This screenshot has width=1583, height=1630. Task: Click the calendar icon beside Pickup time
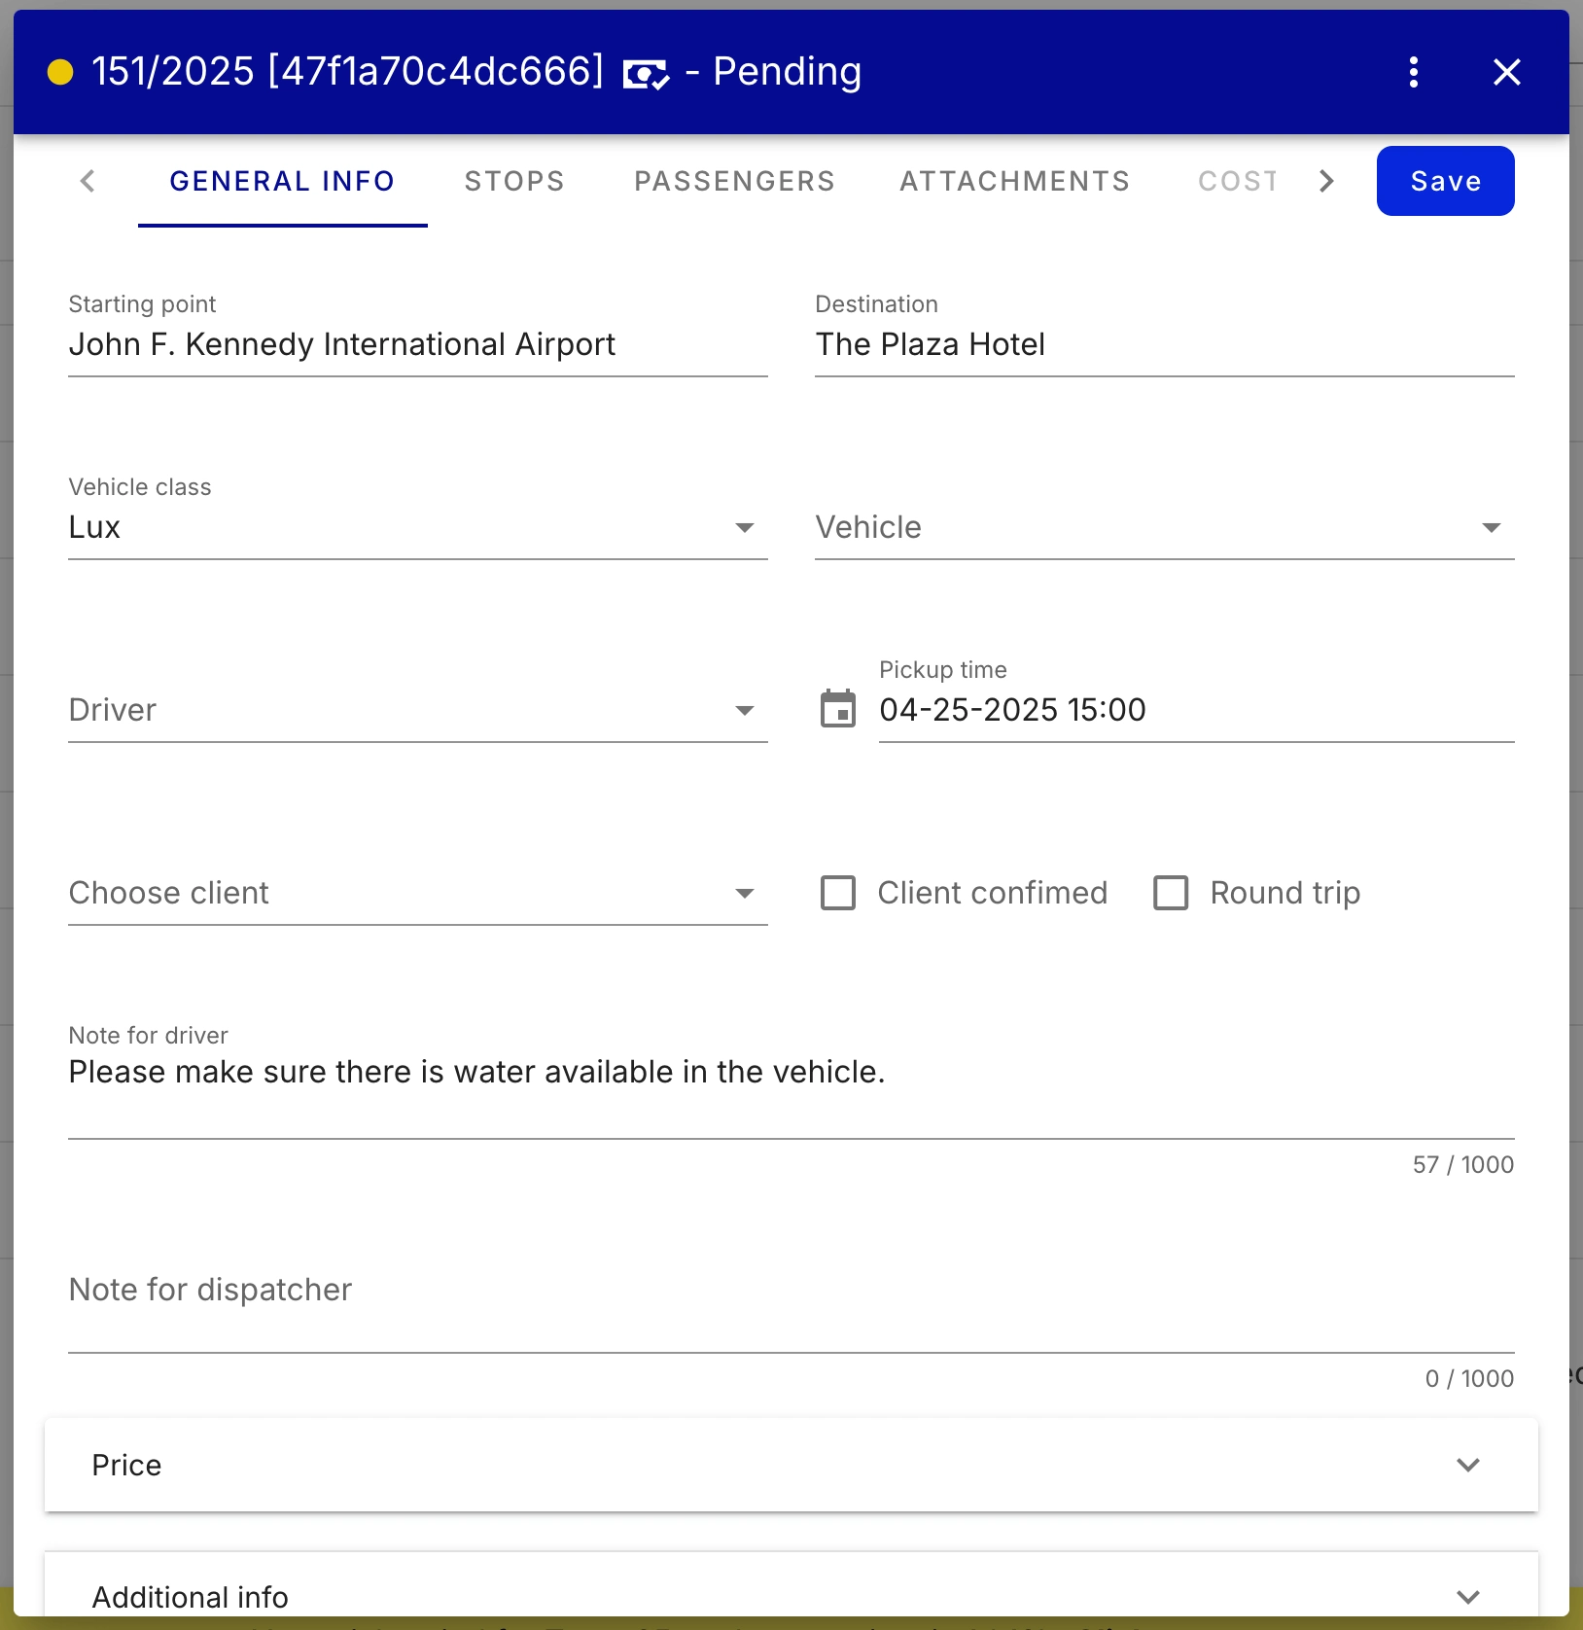click(838, 710)
